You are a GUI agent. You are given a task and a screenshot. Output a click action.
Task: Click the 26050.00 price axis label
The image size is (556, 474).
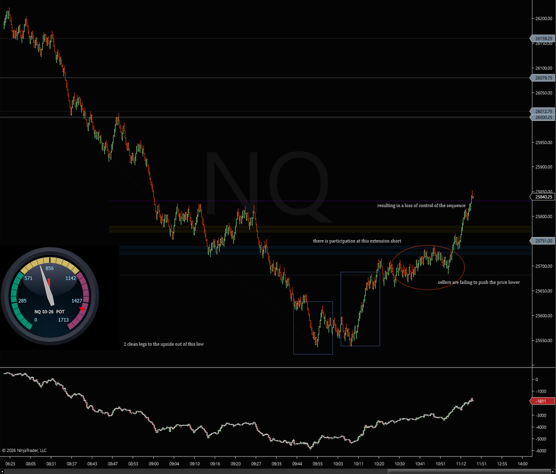coord(543,93)
